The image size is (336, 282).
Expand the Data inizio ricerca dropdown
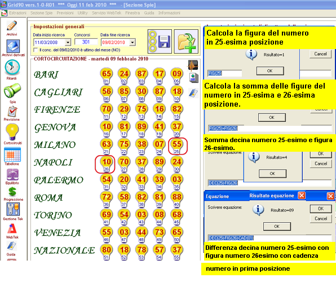coord(68,42)
